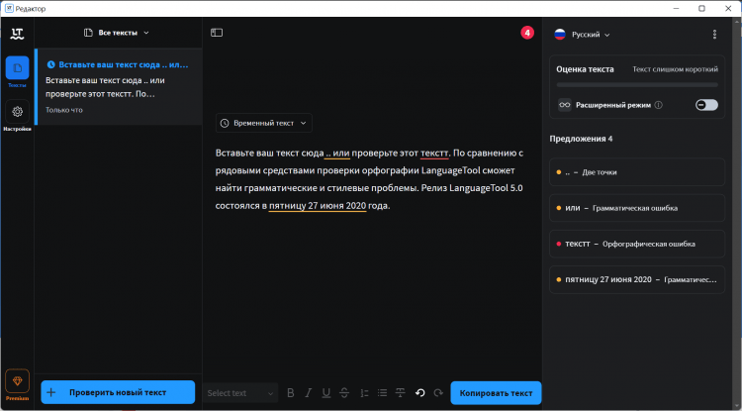This screenshot has width=742, height=411.
Task: Open Настройки gear in left sidebar
Action: point(17,115)
